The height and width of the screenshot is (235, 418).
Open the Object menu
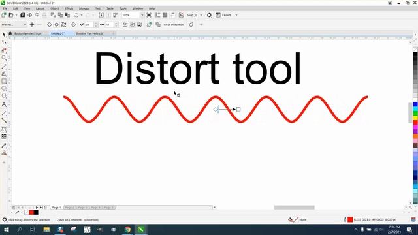click(x=55, y=8)
